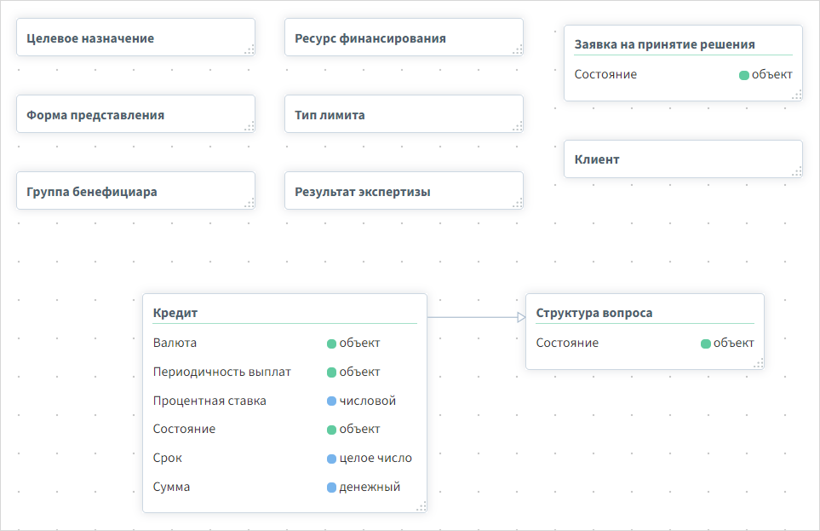Click объект type in Структура вопроса card
820x531 pixels.
pyautogui.click(x=734, y=343)
